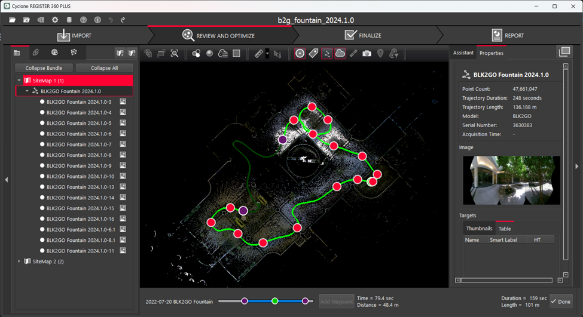583x317 pixels.
Task: Click the tag label icon in the viewer toolbar
Action: coord(313,54)
